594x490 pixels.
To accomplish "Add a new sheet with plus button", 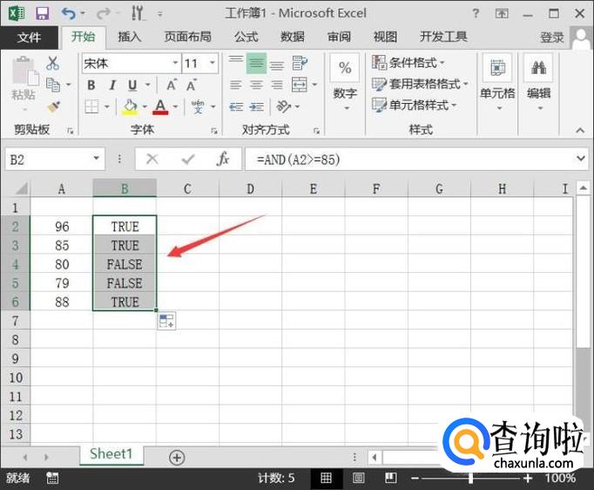I will coord(177,458).
